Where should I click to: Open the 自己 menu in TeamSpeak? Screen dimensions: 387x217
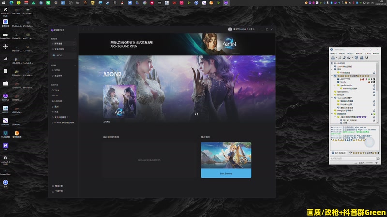350,54
